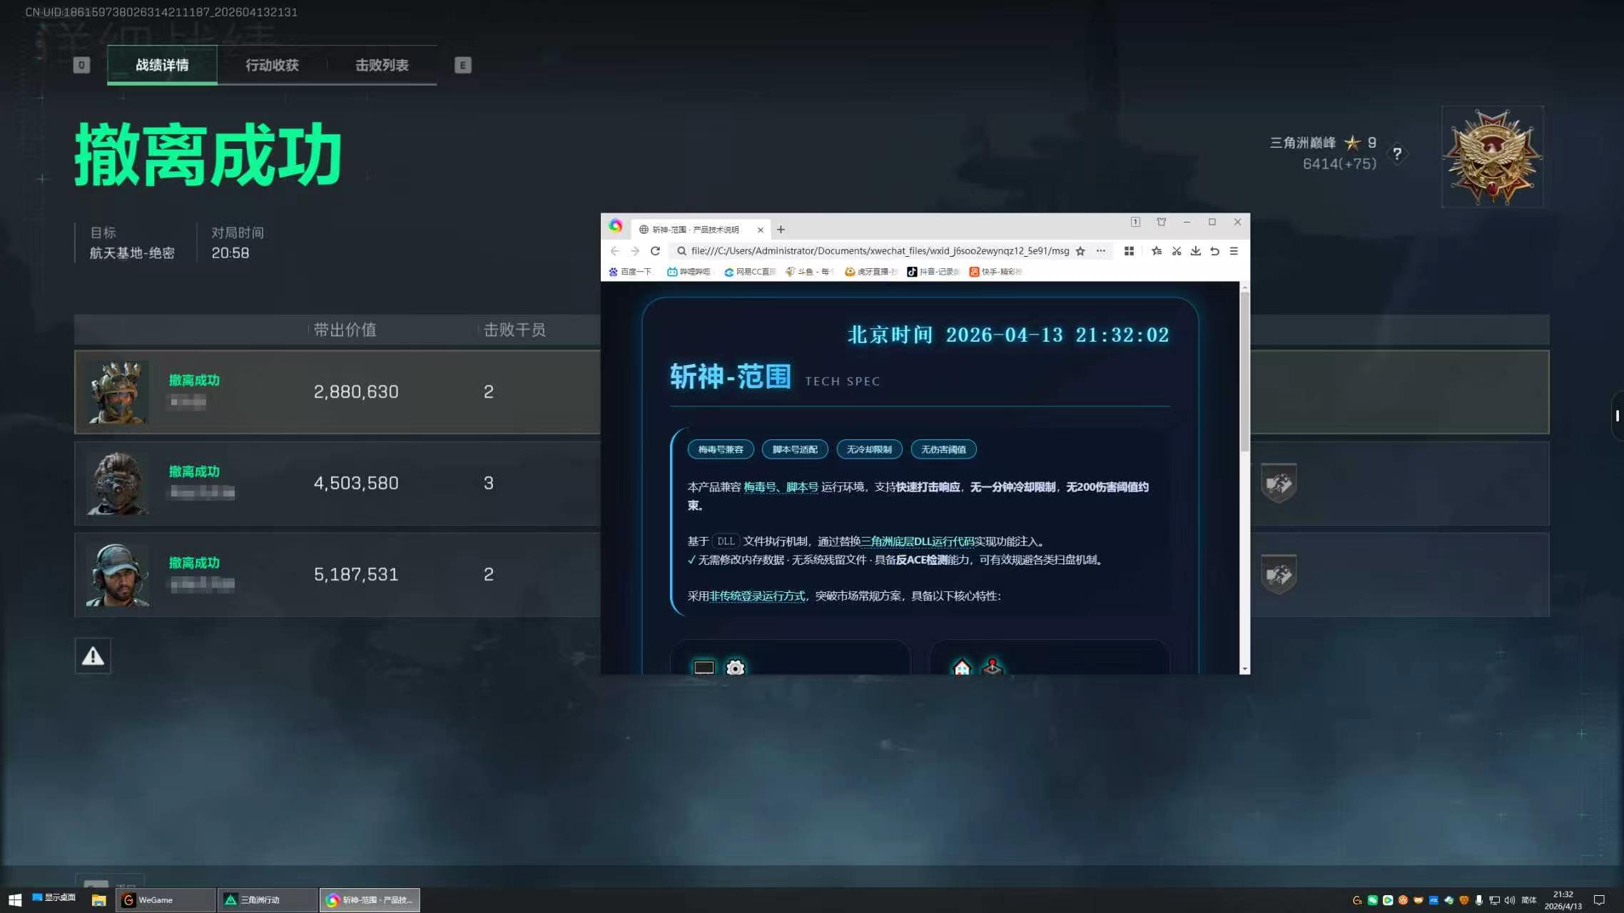
Task: Bookmark this page with the star icon
Action: pos(1080,251)
